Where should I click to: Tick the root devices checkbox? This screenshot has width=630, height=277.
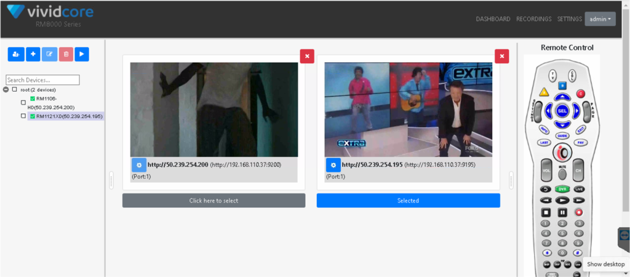pyautogui.click(x=15, y=89)
